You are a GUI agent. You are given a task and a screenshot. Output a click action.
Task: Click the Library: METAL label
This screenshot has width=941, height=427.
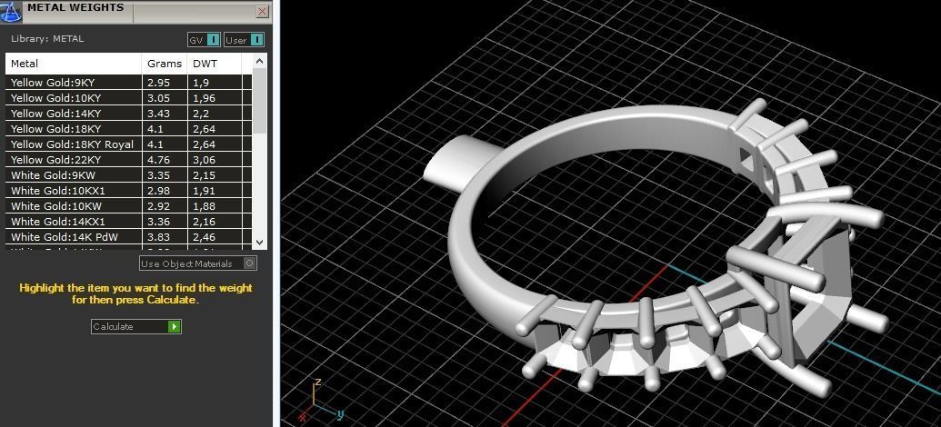(x=47, y=39)
